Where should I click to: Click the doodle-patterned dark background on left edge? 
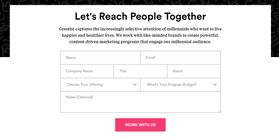tap(5, 30)
